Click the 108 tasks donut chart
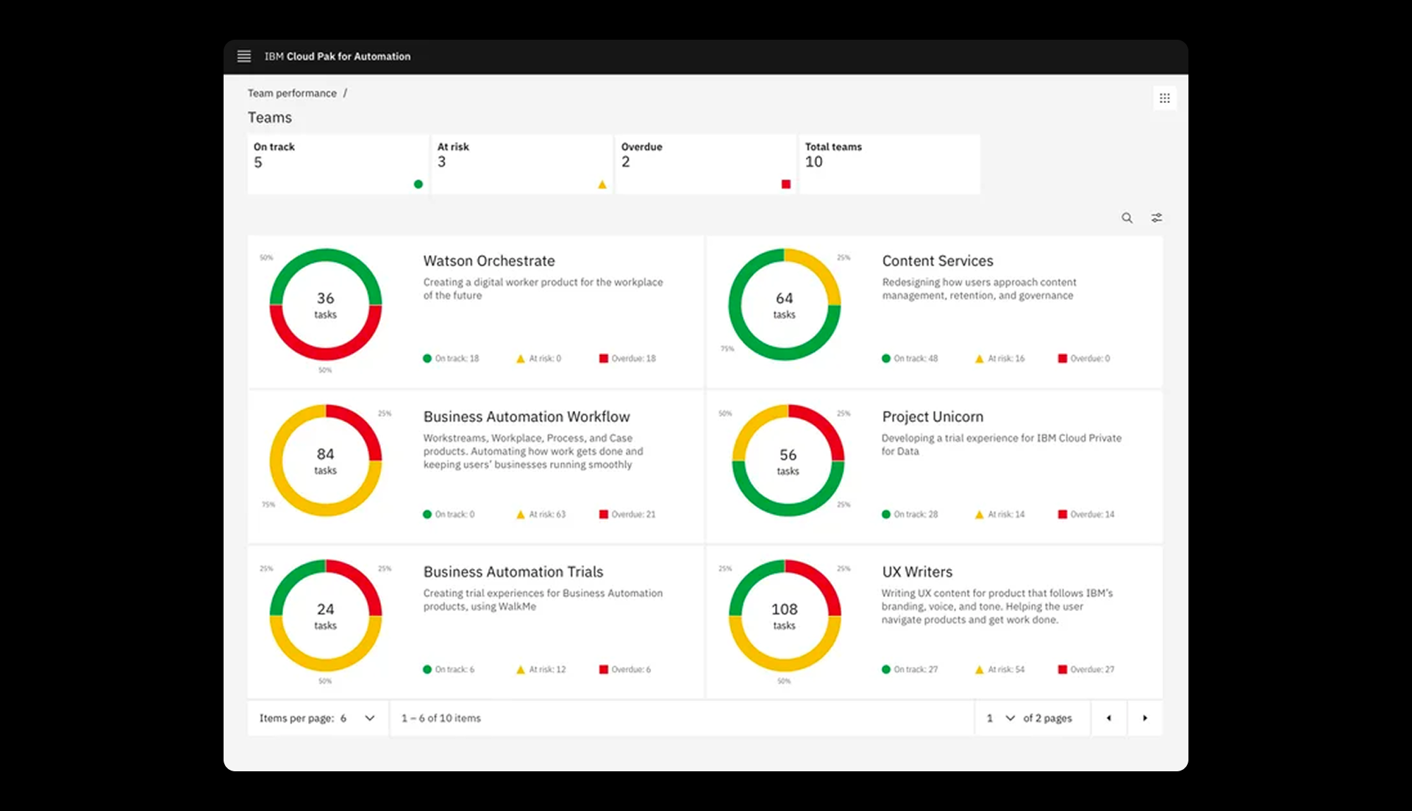1412x811 pixels. pos(785,615)
